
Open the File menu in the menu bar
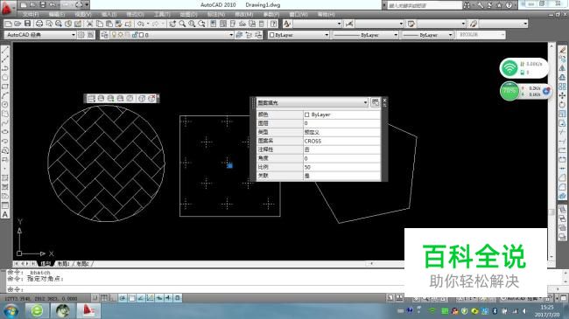click(x=31, y=14)
